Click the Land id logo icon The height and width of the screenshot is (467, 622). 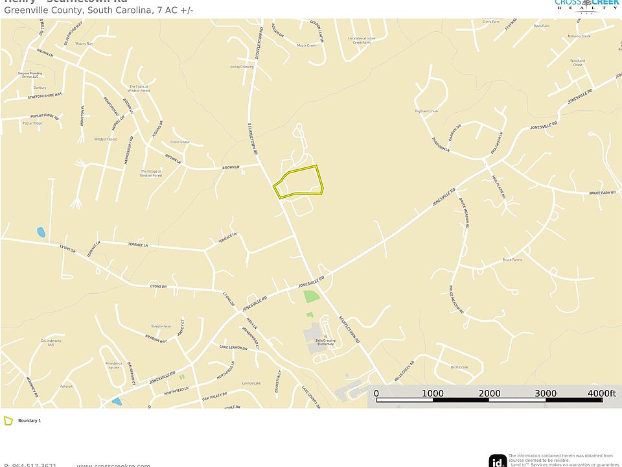coord(498,461)
